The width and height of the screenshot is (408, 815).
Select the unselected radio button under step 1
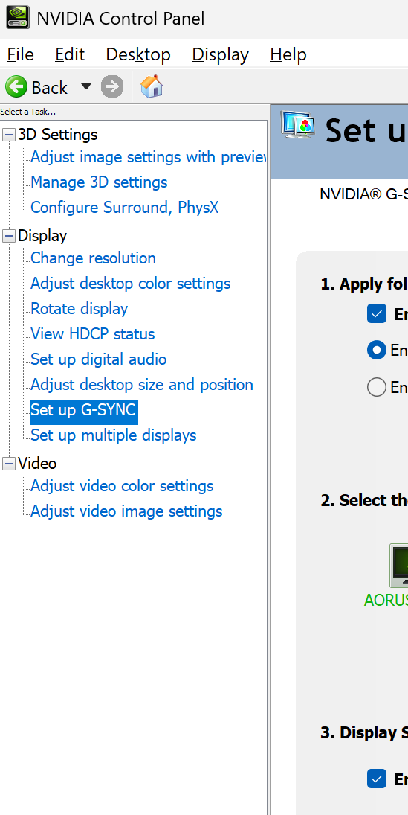coord(376,387)
